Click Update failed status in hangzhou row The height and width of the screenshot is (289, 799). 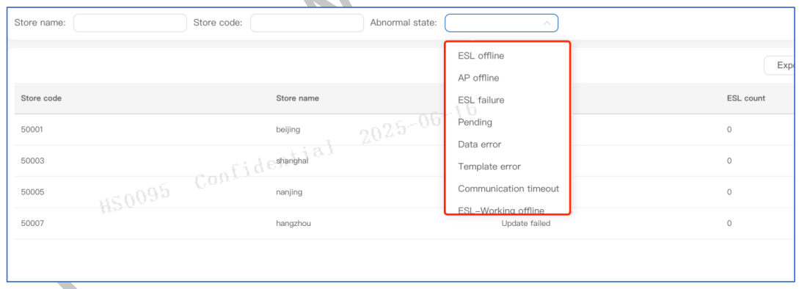526,223
